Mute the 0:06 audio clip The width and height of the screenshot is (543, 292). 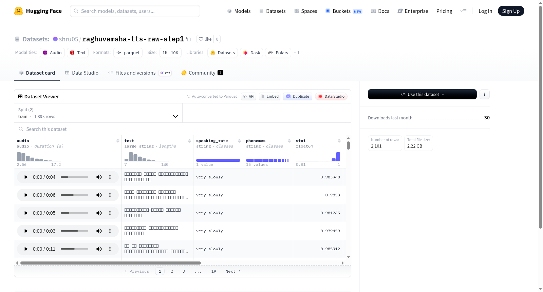click(99, 195)
